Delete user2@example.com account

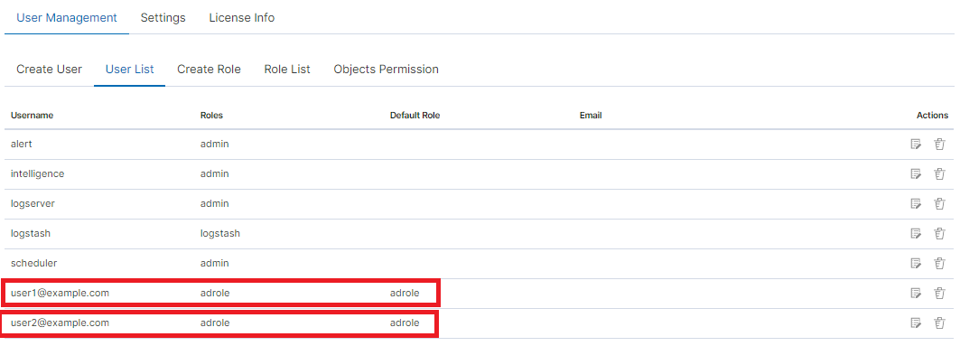pyautogui.click(x=939, y=323)
